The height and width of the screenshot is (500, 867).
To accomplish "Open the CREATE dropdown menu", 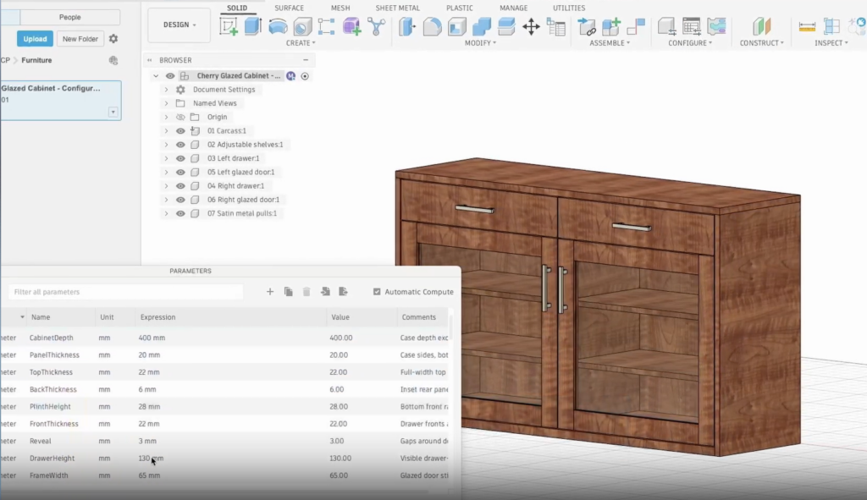I will (x=301, y=43).
